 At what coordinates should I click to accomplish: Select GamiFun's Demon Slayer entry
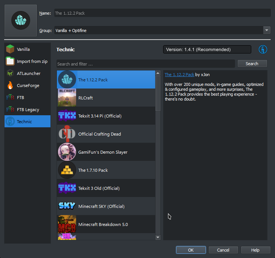click(x=106, y=152)
